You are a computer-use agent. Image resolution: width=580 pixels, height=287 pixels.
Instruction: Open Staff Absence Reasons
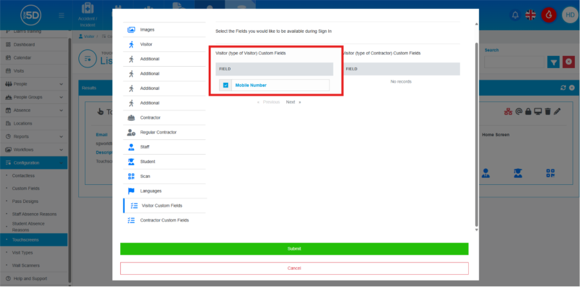(33, 214)
